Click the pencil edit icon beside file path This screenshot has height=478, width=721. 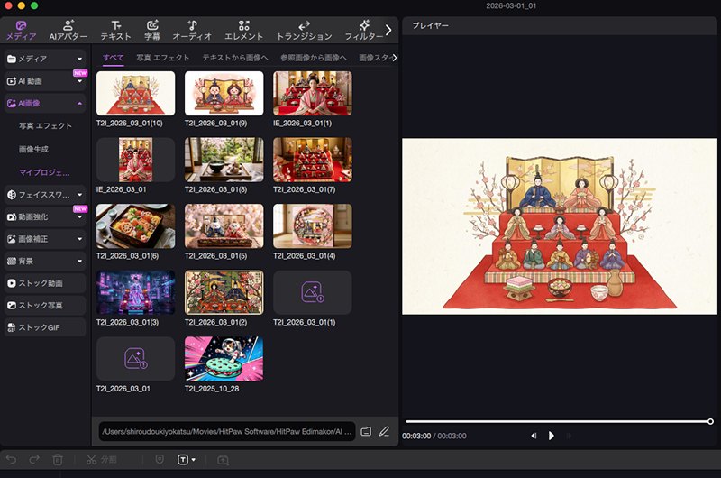click(x=384, y=431)
